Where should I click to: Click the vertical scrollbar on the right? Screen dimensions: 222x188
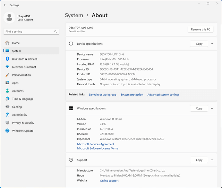coord(221,76)
